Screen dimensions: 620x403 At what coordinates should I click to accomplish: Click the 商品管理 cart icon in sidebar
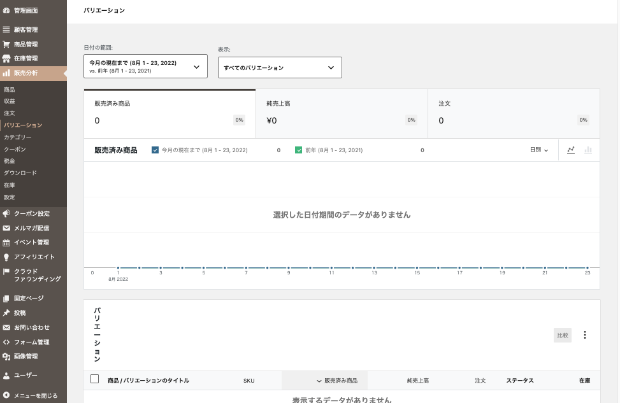6,45
